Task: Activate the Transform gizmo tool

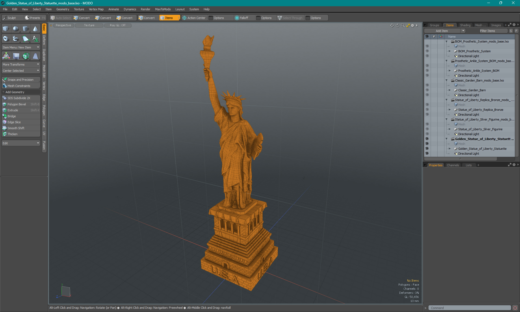Action: coord(6,56)
